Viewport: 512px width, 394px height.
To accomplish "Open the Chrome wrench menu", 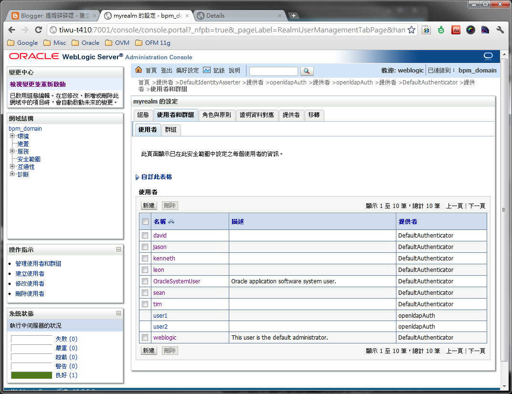I will point(500,30).
